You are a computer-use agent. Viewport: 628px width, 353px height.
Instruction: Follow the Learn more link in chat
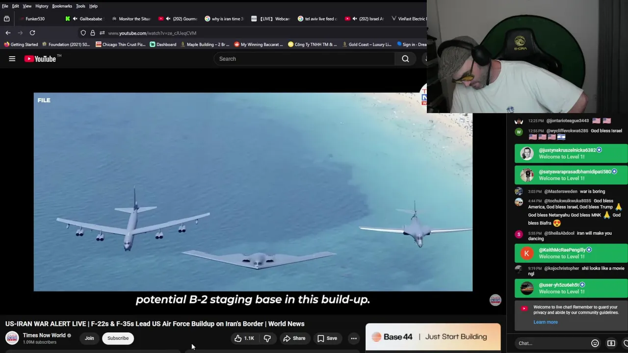[546, 322]
